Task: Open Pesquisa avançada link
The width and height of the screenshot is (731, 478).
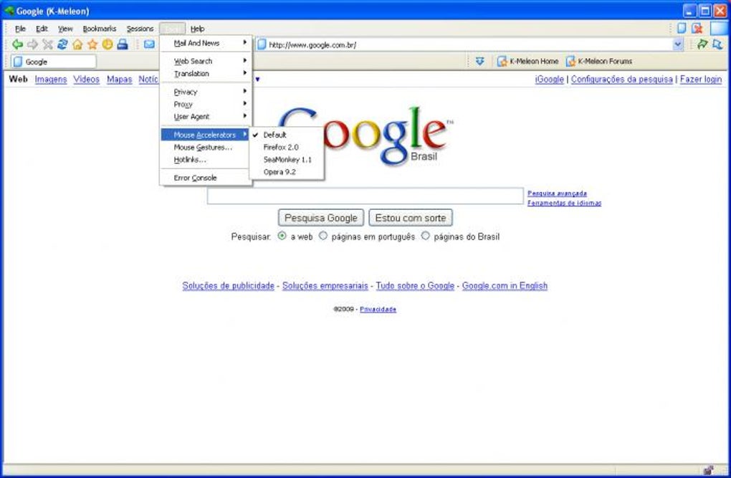Action: (x=557, y=193)
